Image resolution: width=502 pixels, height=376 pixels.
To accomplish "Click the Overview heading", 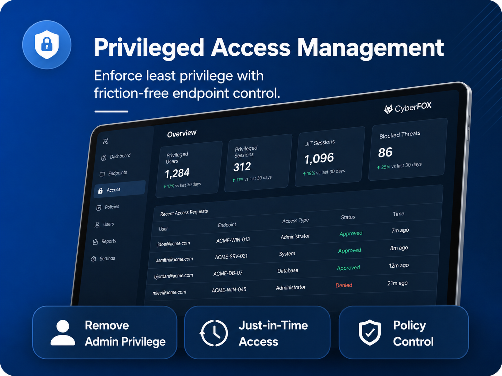I will pyautogui.click(x=182, y=133).
